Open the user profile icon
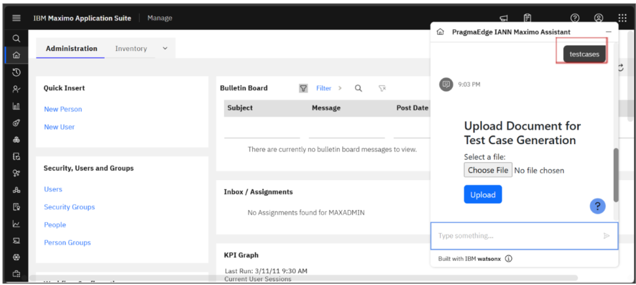Viewport: 636px width, 285px height. tap(599, 18)
